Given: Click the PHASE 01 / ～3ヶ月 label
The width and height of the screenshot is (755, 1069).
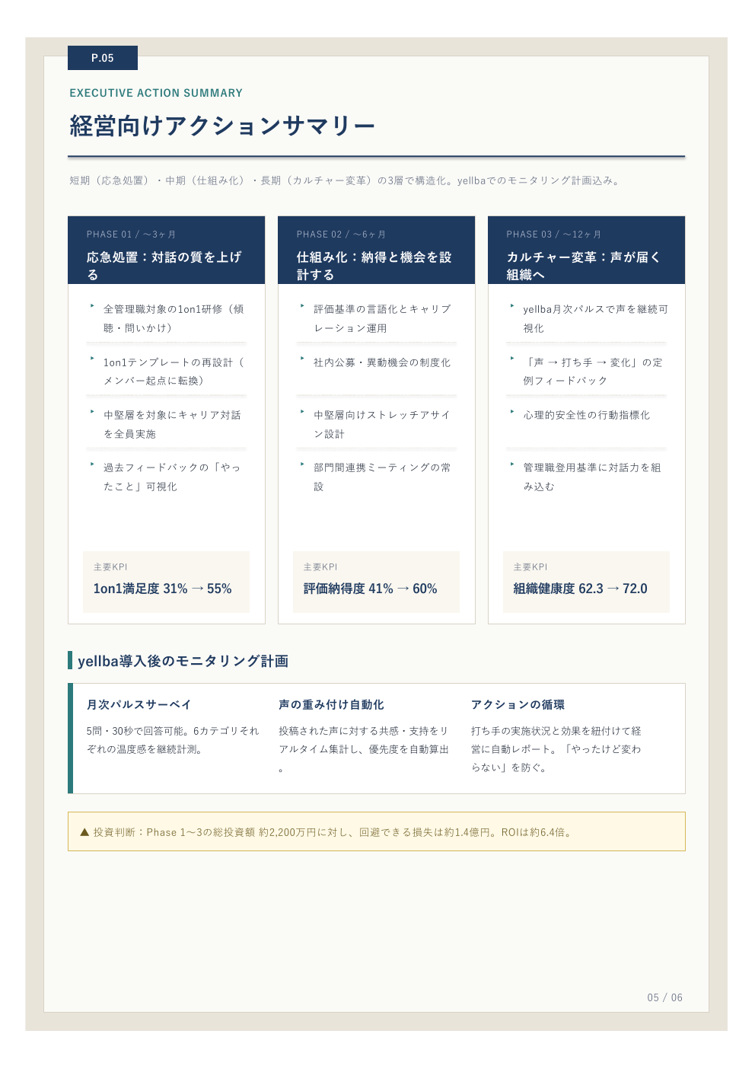Looking at the screenshot, I should click(131, 235).
